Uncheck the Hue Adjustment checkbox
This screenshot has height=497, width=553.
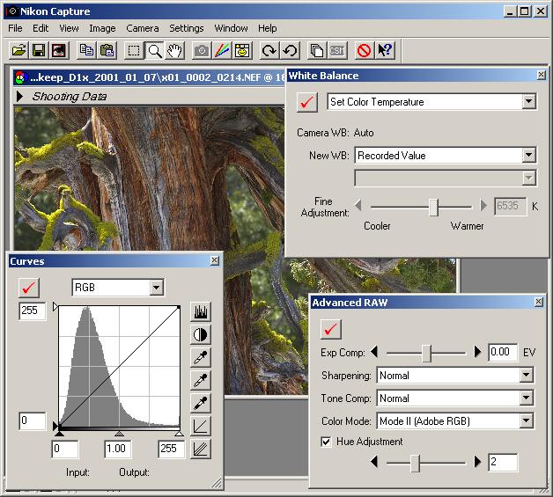click(x=327, y=442)
